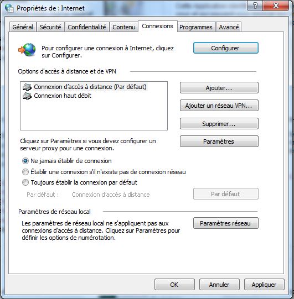Open Paramètres réseau settings
Image resolution: width=294 pixels, height=299 pixels.
225,223
